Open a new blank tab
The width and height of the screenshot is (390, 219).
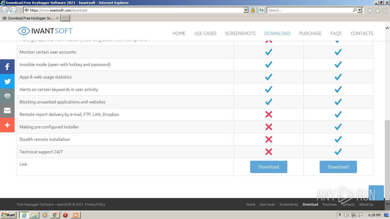click(66, 18)
